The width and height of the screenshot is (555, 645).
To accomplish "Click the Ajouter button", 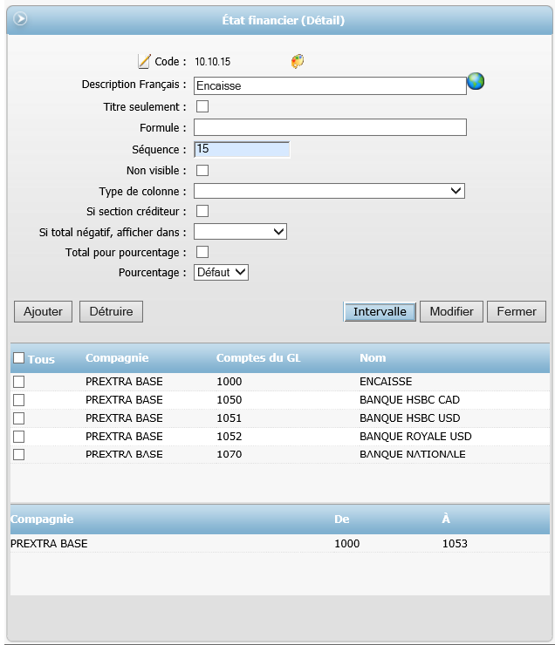I will pos(43,311).
